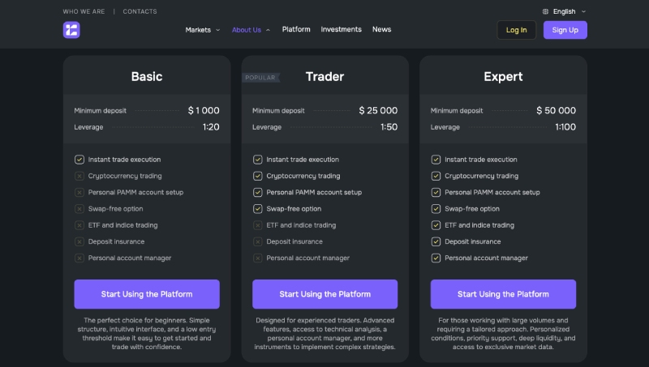
Task: Click the Log In button
Action: pos(516,30)
